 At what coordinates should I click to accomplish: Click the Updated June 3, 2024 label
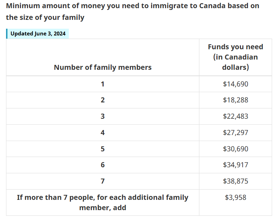coord(38,34)
